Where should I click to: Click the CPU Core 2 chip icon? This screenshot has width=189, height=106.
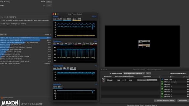(162, 87)
